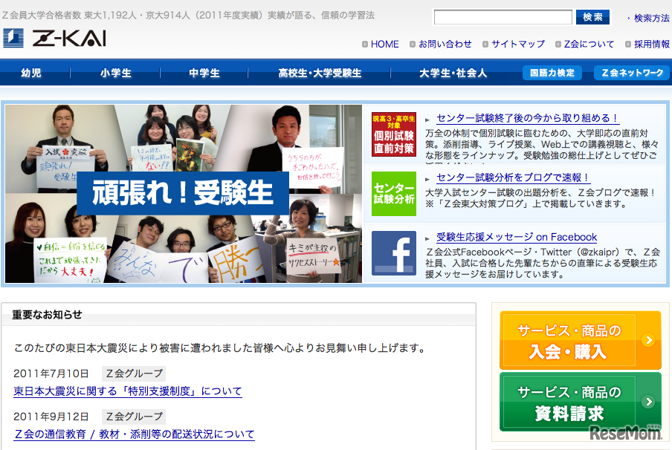Click the Z会ネットワーク badge

[x=632, y=73]
